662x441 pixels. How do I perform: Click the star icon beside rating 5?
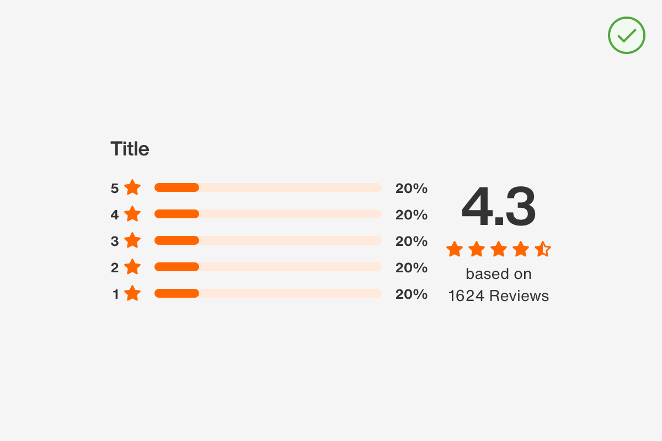(132, 187)
